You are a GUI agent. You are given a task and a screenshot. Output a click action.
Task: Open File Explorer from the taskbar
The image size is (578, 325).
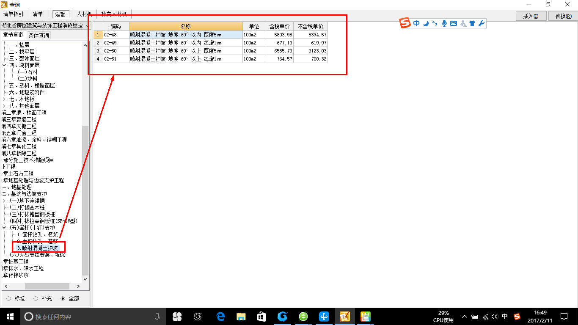tap(241, 317)
